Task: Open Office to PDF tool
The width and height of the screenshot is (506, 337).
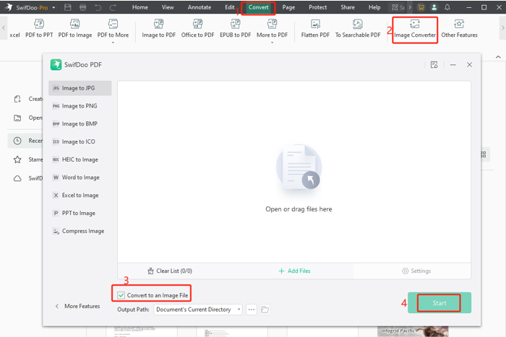Action: tap(197, 28)
